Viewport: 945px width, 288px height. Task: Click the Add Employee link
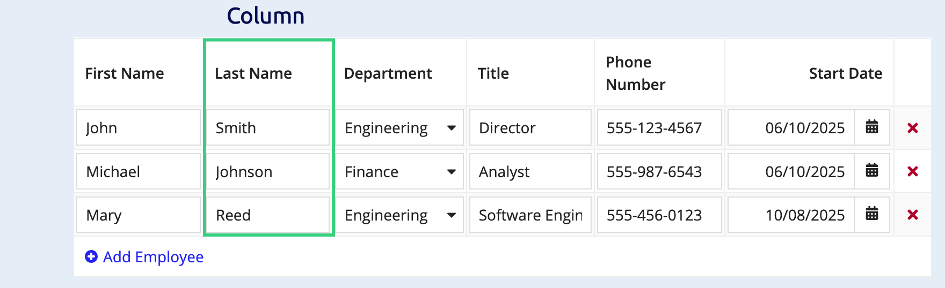click(144, 257)
